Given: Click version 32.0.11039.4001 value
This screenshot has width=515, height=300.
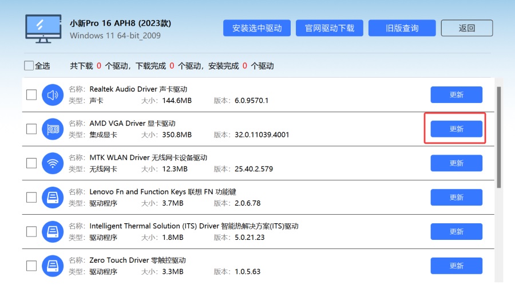Looking at the screenshot, I should (262, 135).
